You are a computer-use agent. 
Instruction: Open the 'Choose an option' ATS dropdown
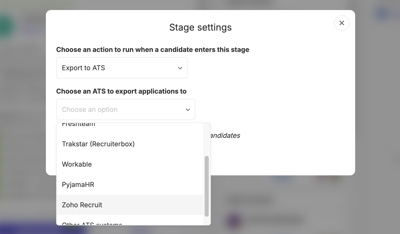[126, 110]
